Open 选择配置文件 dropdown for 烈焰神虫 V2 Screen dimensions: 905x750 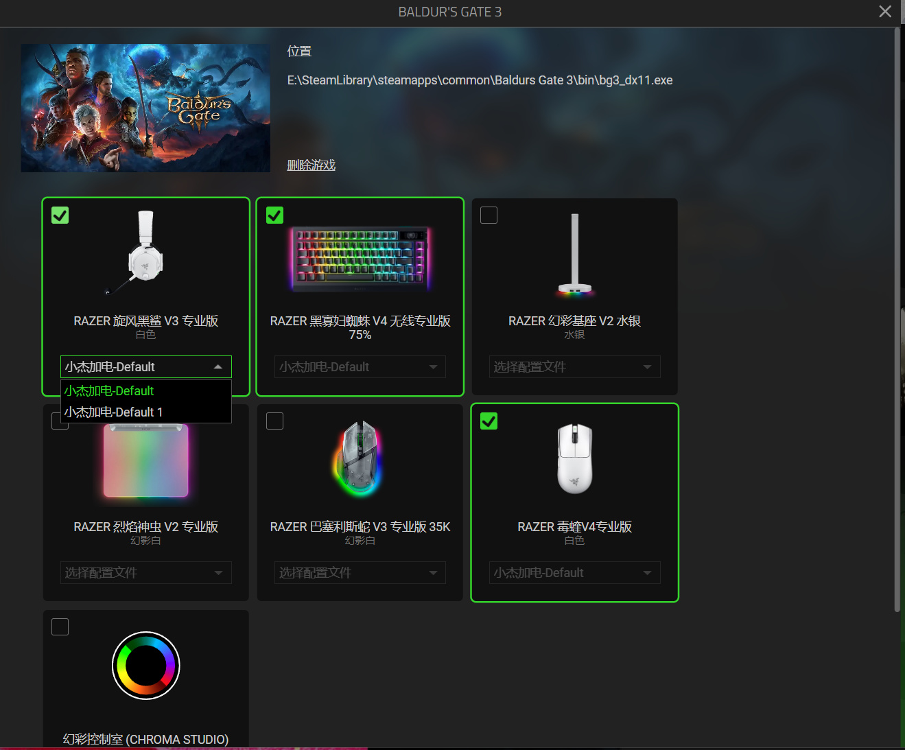click(x=146, y=573)
